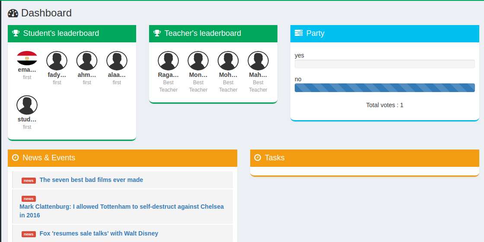Click the Dashboard gauge icon
The height and width of the screenshot is (242, 484).
click(x=13, y=13)
